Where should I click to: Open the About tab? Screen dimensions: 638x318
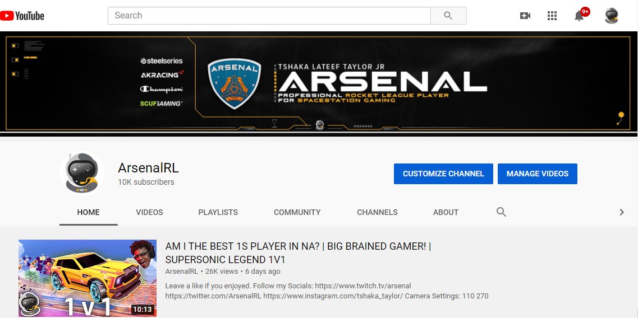pyautogui.click(x=446, y=212)
